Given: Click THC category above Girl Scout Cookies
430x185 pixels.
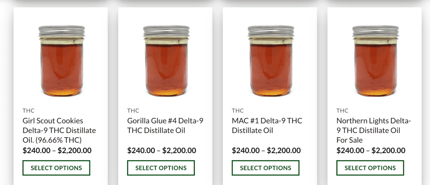Looking at the screenshot, I should pyautogui.click(x=29, y=111).
